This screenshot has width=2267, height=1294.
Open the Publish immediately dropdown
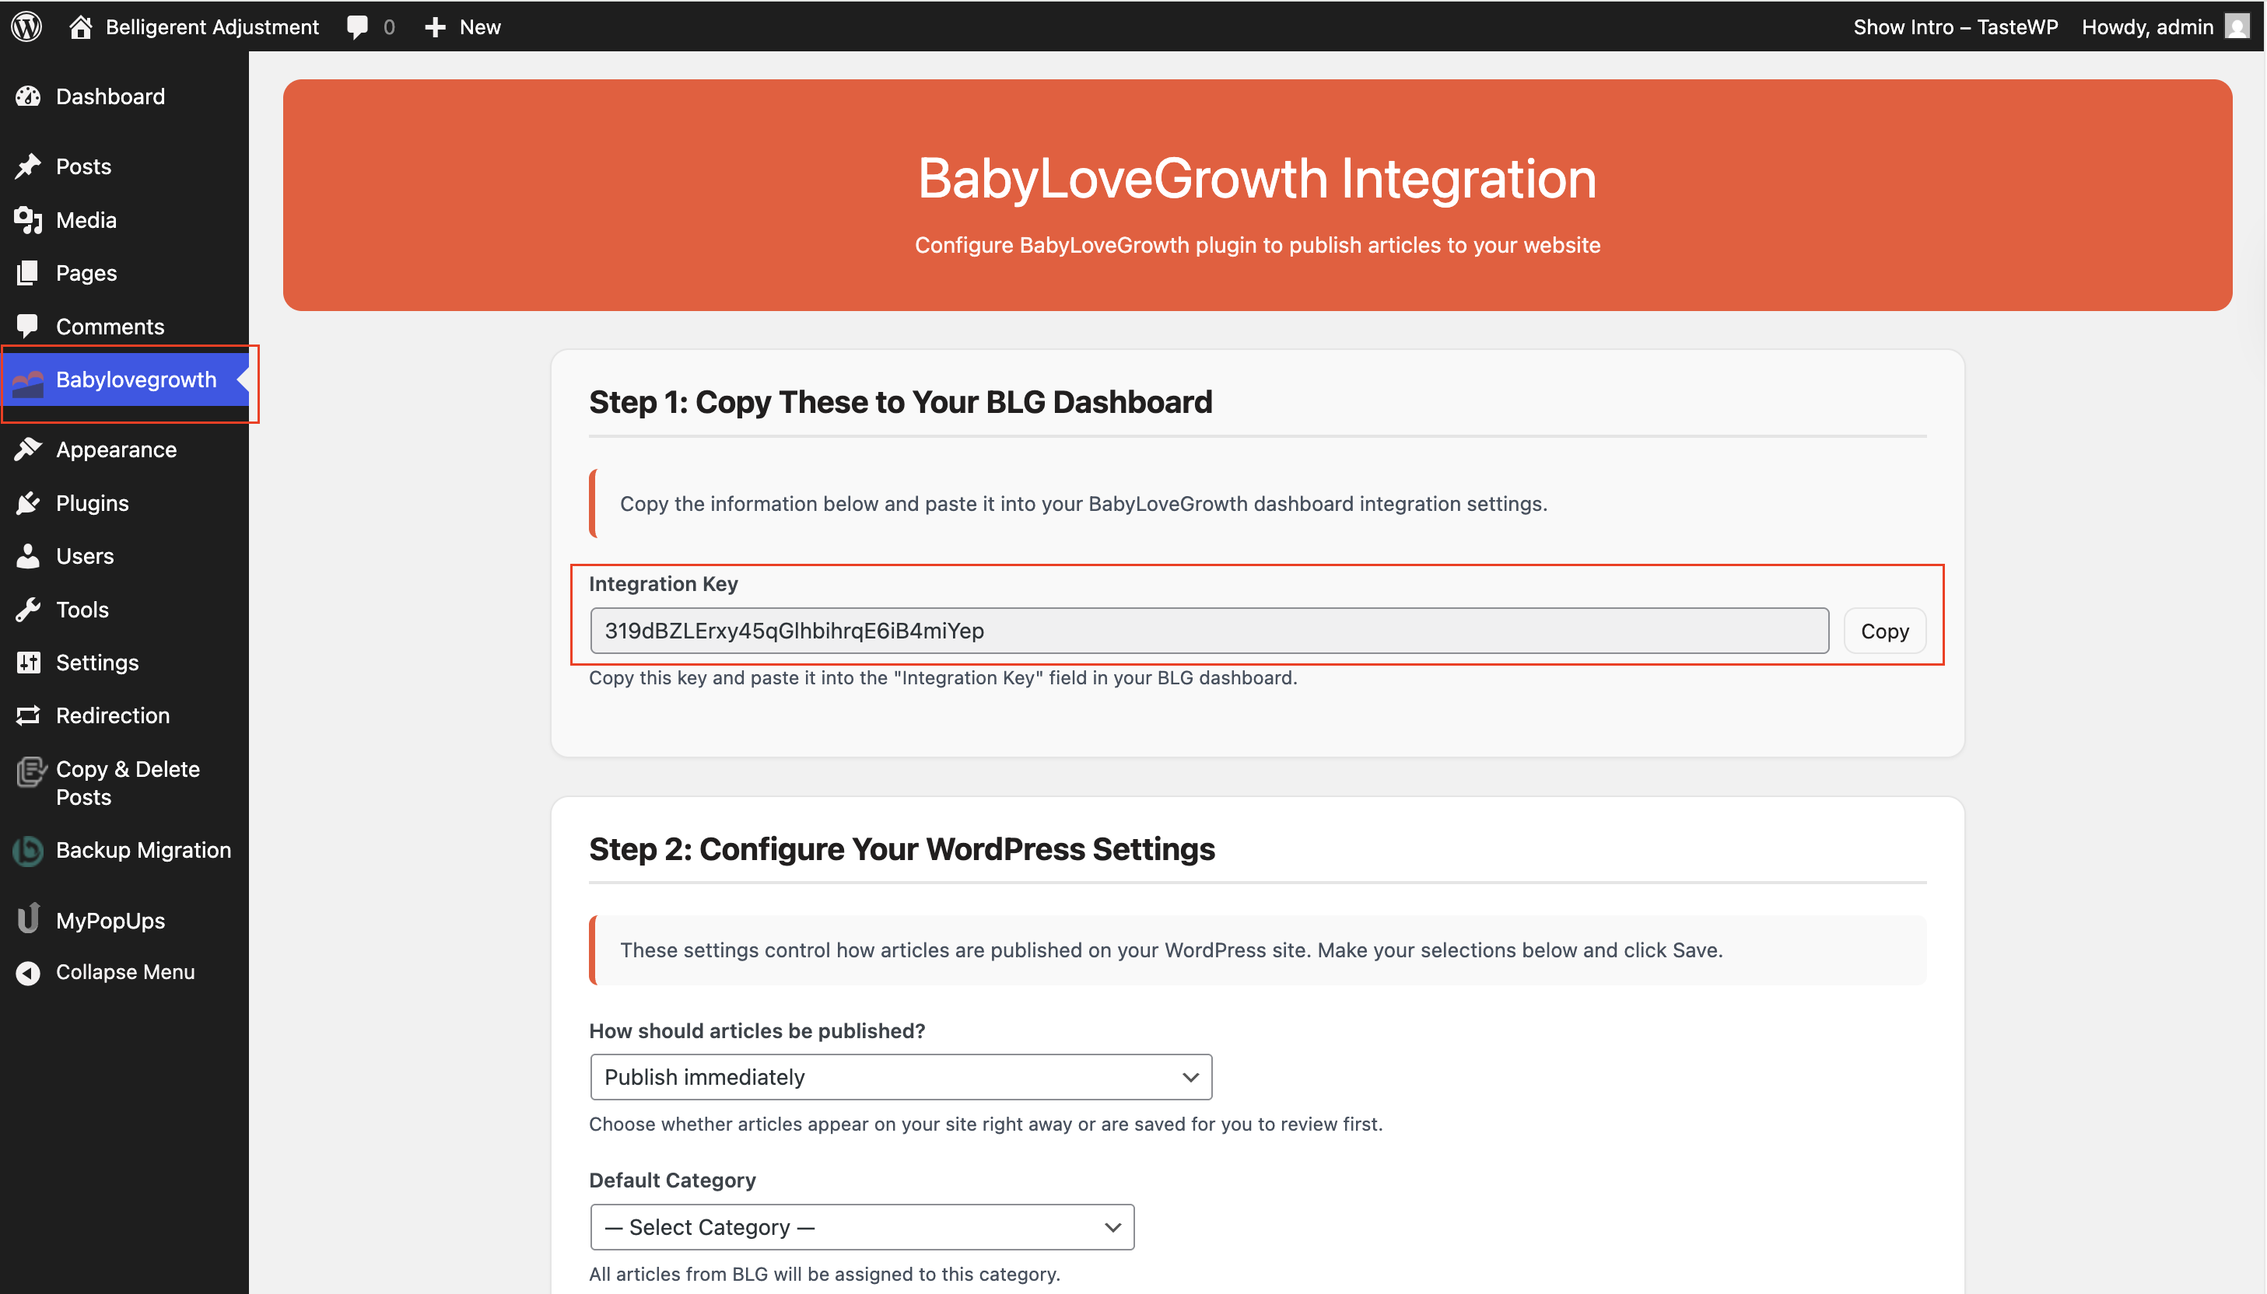901,1077
